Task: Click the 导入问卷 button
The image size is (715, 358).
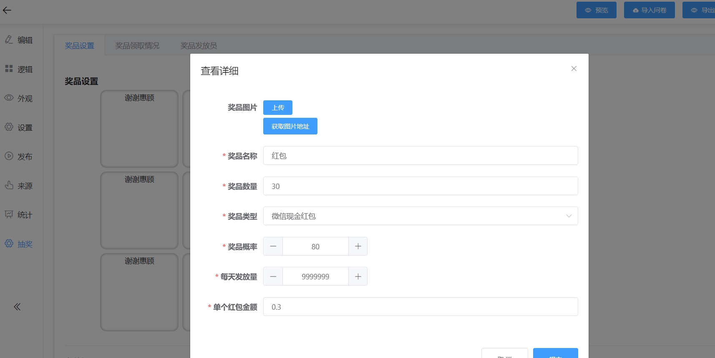Action: [x=650, y=10]
